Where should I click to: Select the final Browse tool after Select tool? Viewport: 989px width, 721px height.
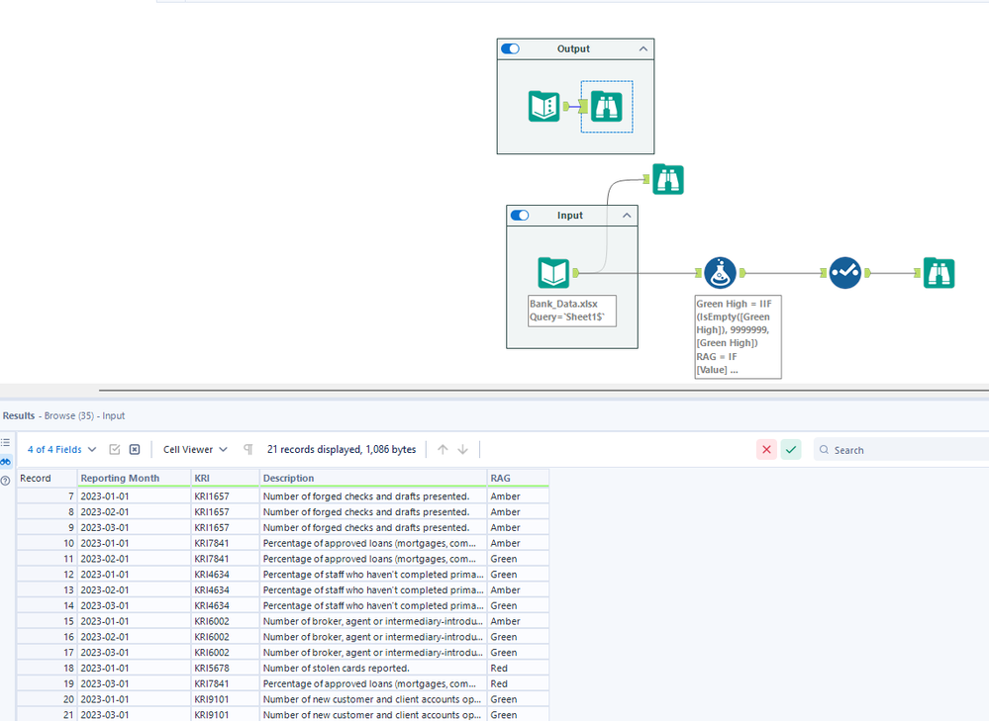939,273
